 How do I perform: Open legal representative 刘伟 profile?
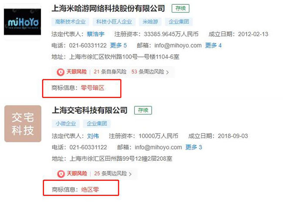tap(93, 136)
